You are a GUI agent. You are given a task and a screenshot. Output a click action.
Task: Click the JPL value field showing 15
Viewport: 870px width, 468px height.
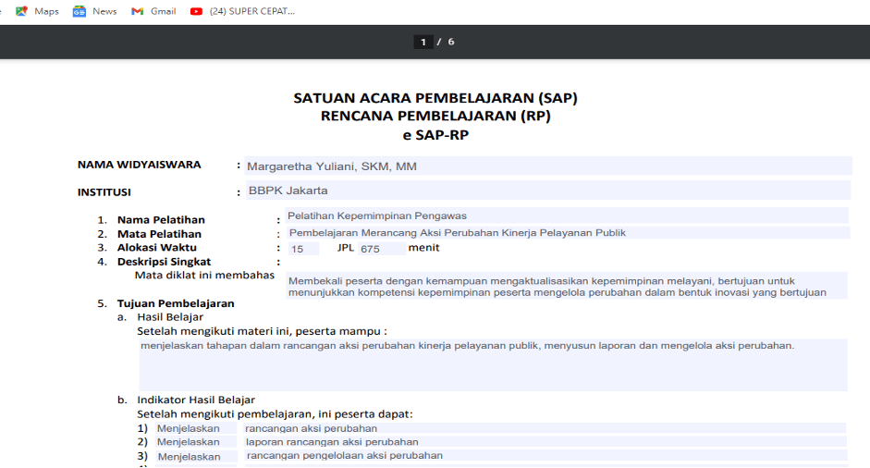click(x=302, y=249)
